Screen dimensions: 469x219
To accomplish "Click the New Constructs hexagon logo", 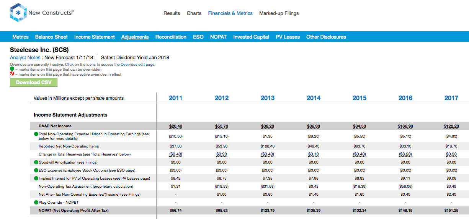I will coord(18,13).
